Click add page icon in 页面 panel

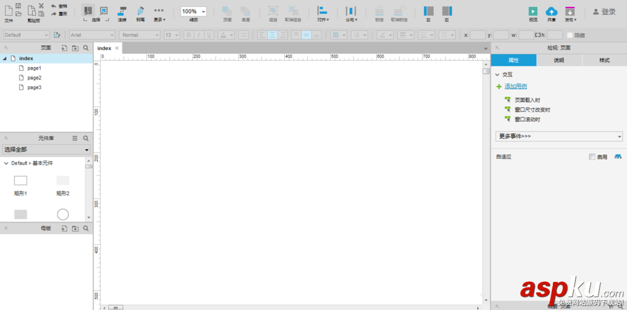[65, 48]
